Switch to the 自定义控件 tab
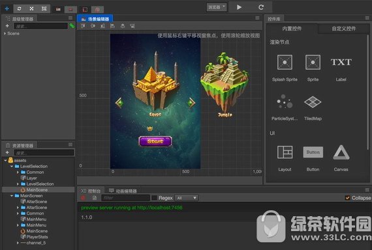372x250 pixels. [x=344, y=29]
